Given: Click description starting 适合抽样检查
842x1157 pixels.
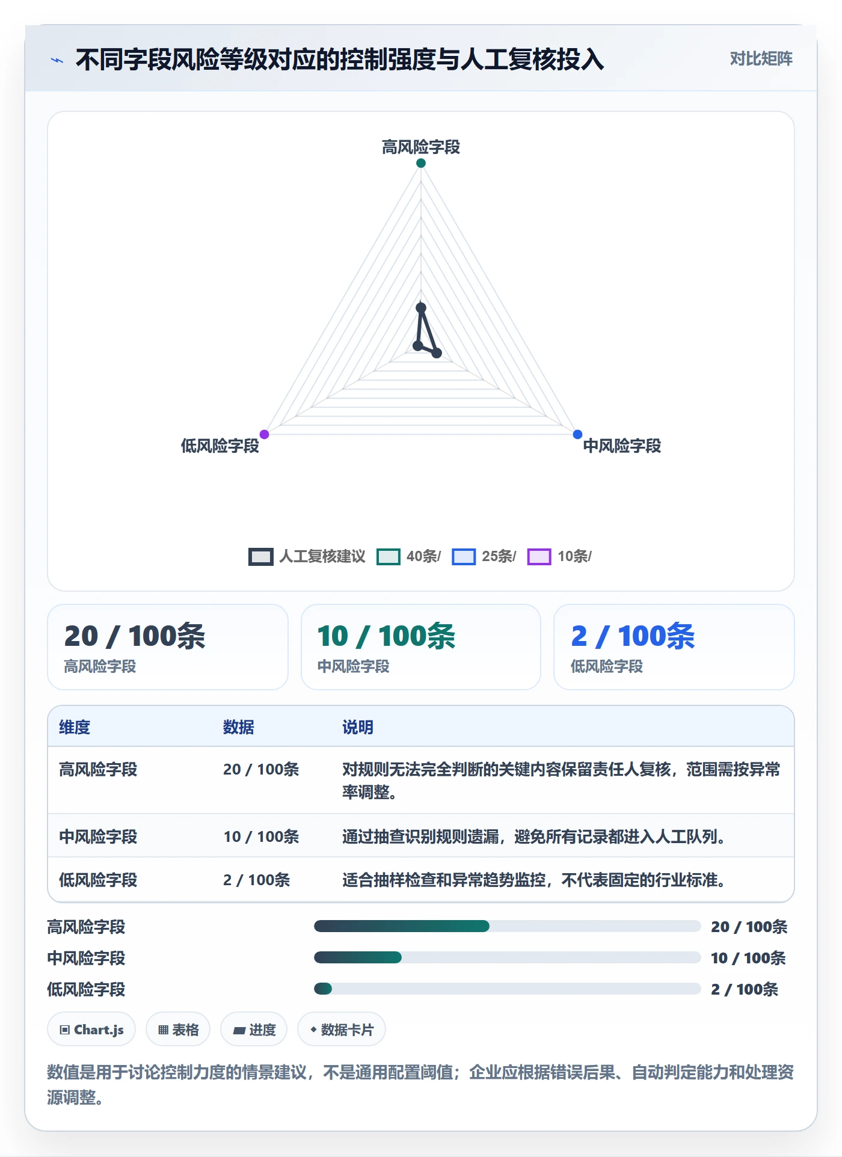Looking at the screenshot, I should (534, 880).
